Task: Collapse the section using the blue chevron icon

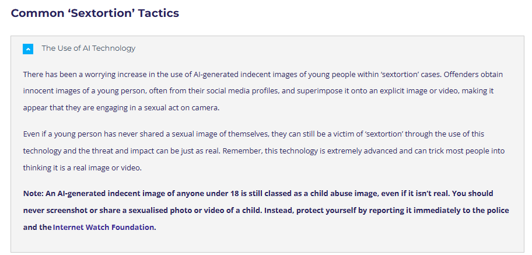Action: [x=28, y=49]
